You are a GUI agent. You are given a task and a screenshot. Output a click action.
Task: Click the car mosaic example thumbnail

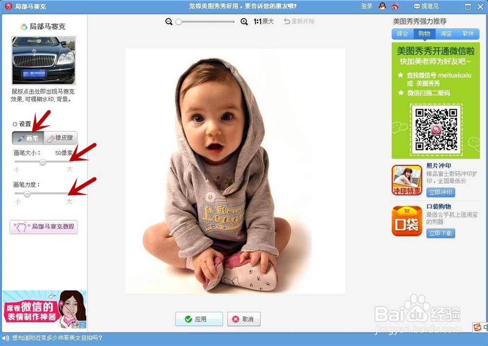[43, 60]
